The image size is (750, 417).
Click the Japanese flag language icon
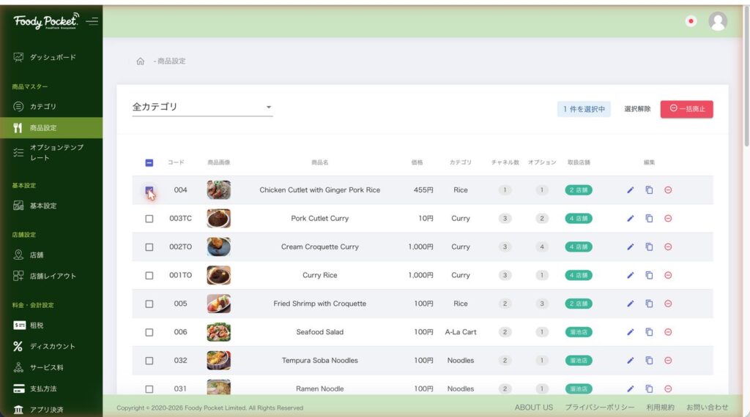[x=691, y=21]
